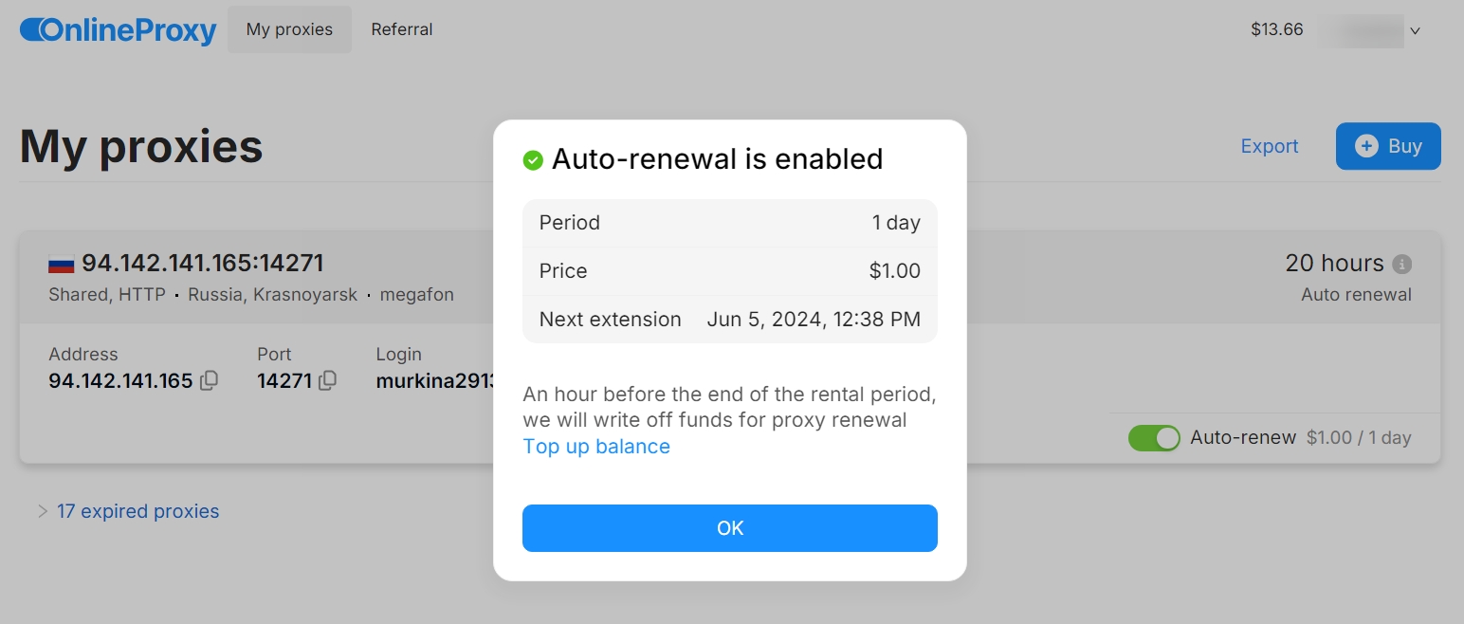This screenshot has height=624, width=1464.
Task: Confirm the dialog with OK
Action: [x=730, y=528]
